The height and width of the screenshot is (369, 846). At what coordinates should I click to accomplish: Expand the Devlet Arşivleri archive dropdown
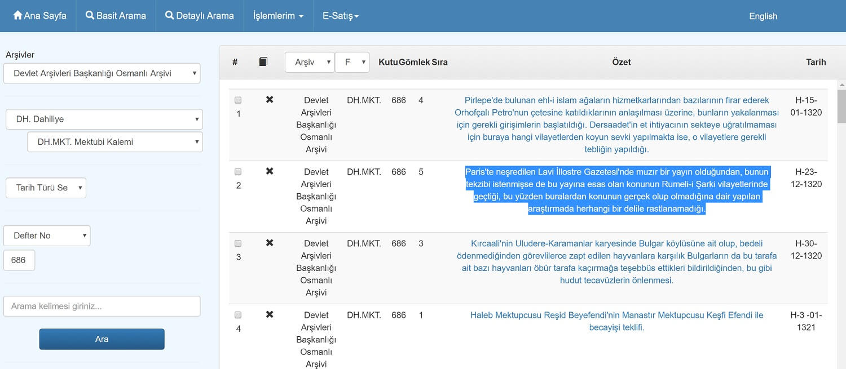coord(102,73)
